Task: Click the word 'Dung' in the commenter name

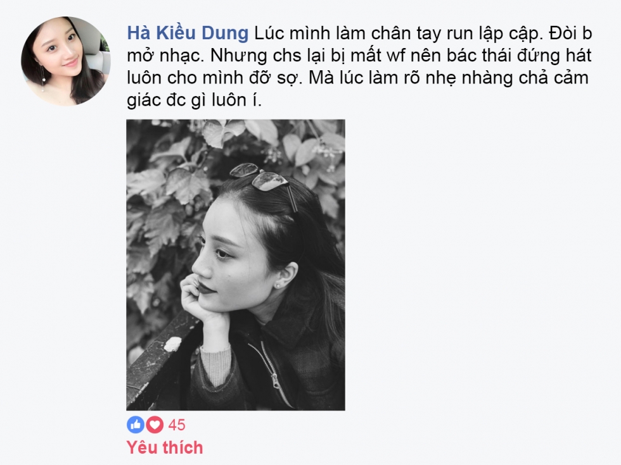Action: point(224,33)
